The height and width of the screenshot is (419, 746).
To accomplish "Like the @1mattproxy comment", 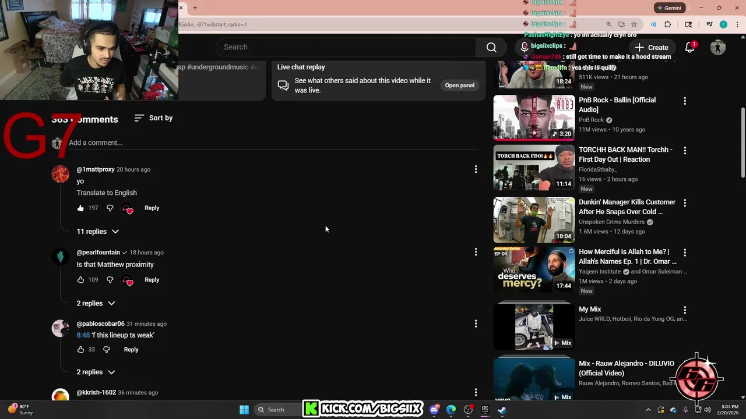I will pyautogui.click(x=80, y=208).
